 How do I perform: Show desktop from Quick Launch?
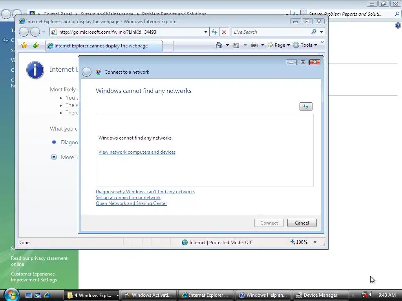[x=28, y=295]
